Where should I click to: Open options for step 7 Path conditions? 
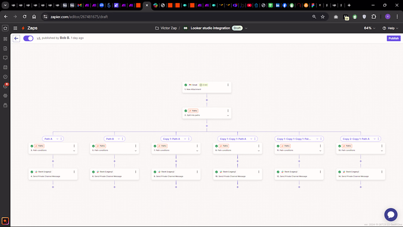[x=197, y=146]
